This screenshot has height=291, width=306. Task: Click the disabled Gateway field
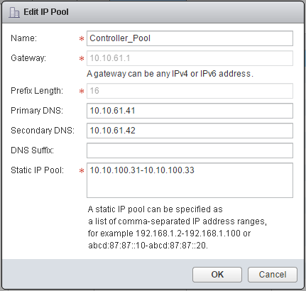tap(190, 58)
